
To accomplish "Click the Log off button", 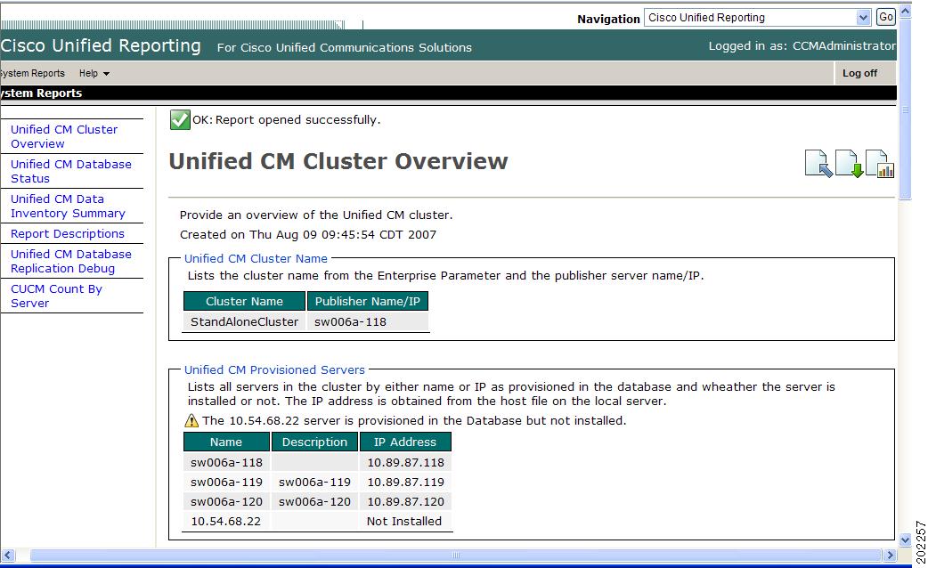I will point(859,73).
